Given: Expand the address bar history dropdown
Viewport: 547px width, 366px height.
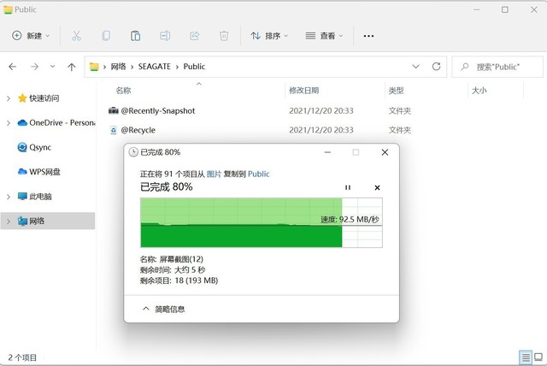Looking at the screenshot, I should 415,67.
